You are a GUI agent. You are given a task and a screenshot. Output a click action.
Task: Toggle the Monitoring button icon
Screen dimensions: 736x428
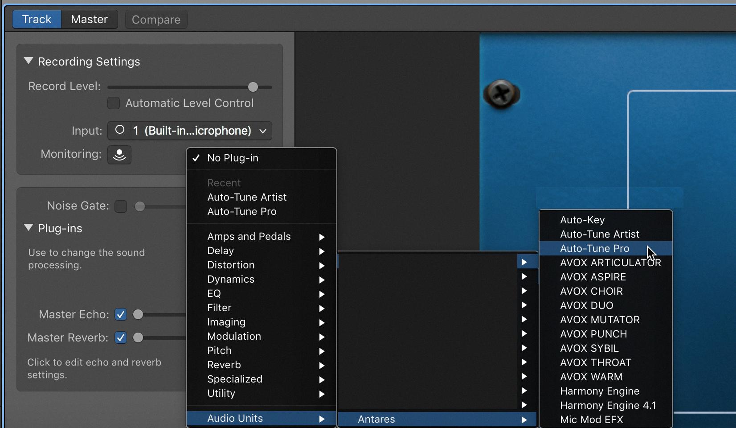[x=119, y=155]
